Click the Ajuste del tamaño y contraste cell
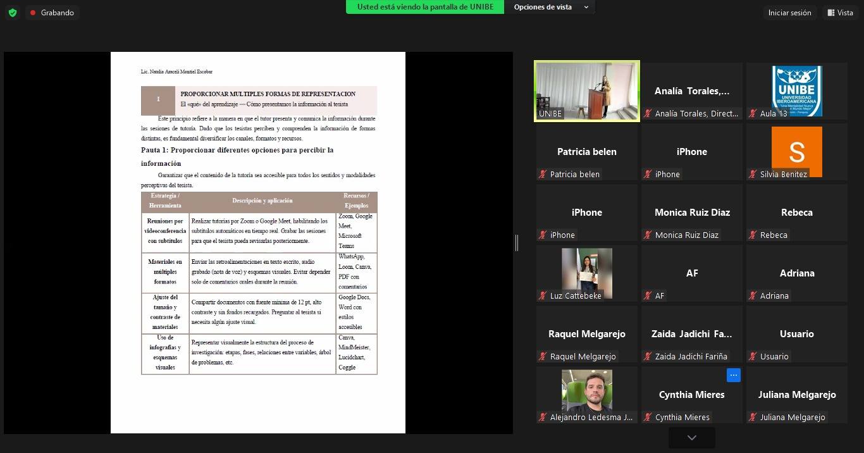 coord(165,313)
